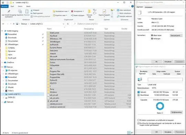Open Bureaublad in Snelle toegang
Viewport: 186px width, 135px height.
coord(12,34)
